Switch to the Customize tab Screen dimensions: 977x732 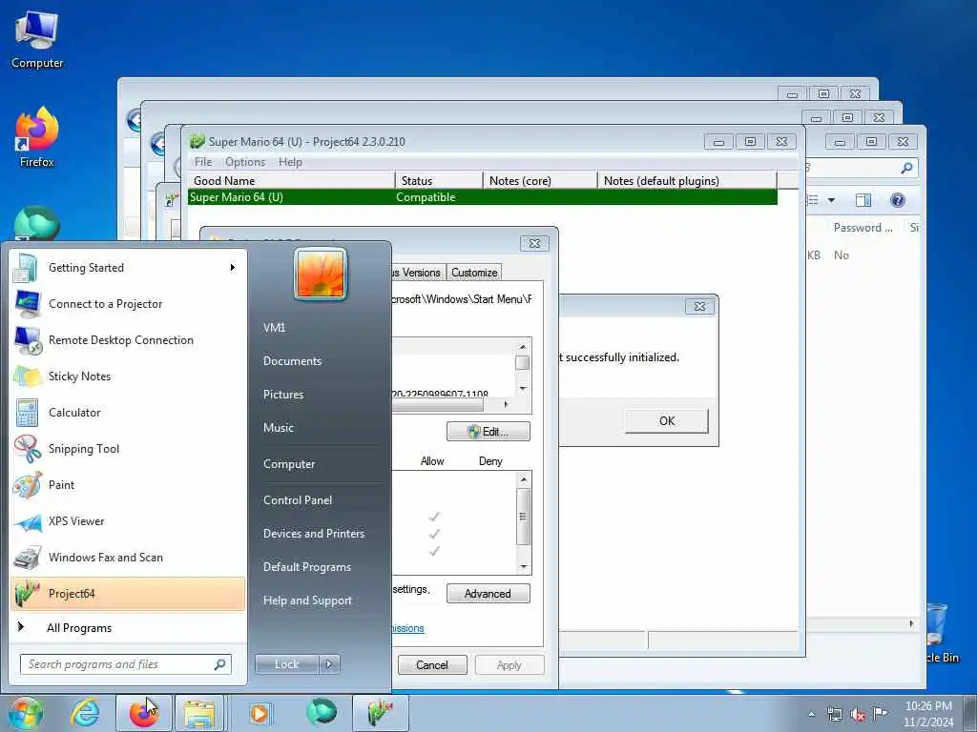pos(474,273)
